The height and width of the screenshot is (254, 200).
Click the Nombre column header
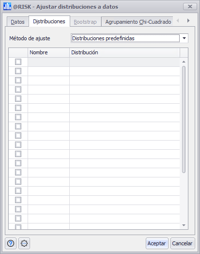tap(48, 52)
